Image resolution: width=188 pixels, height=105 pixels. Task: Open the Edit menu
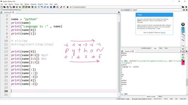[x=6, y=4]
